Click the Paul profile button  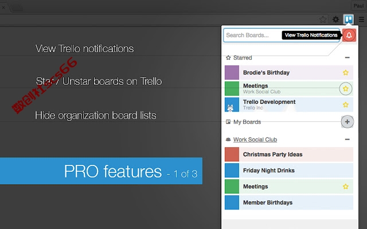pos(358,6)
